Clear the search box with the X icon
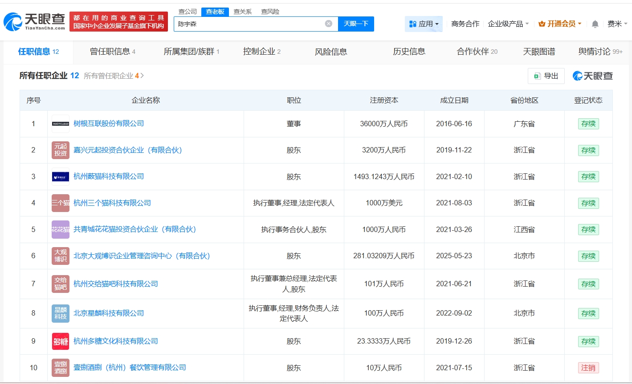Image resolution: width=632 pixels, height=384 pixels. click(329, 24)
